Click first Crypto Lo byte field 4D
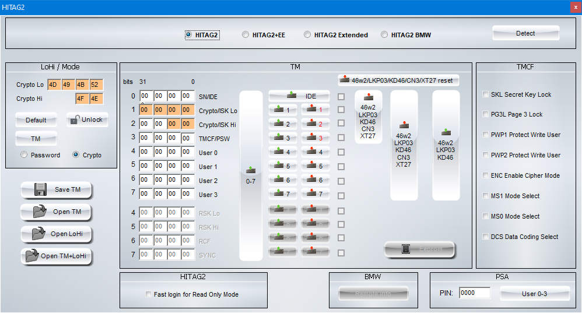Viewport: 582px width, 313px height. 54,85
